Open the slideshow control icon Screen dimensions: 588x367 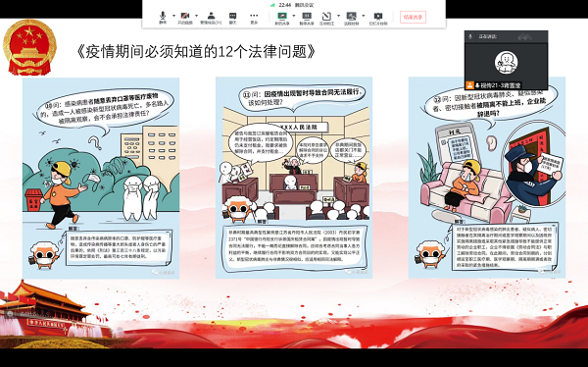pyautogui.click(x=378, y=18)
